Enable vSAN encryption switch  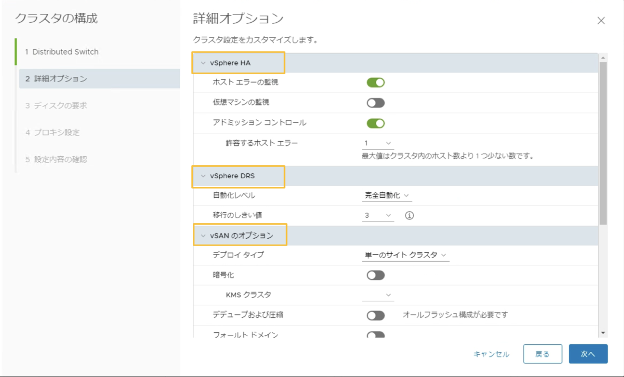pos(375,275)
